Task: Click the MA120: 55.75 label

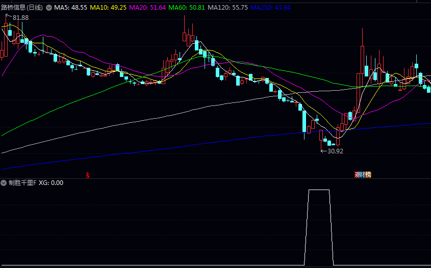Action: point(227,8)
